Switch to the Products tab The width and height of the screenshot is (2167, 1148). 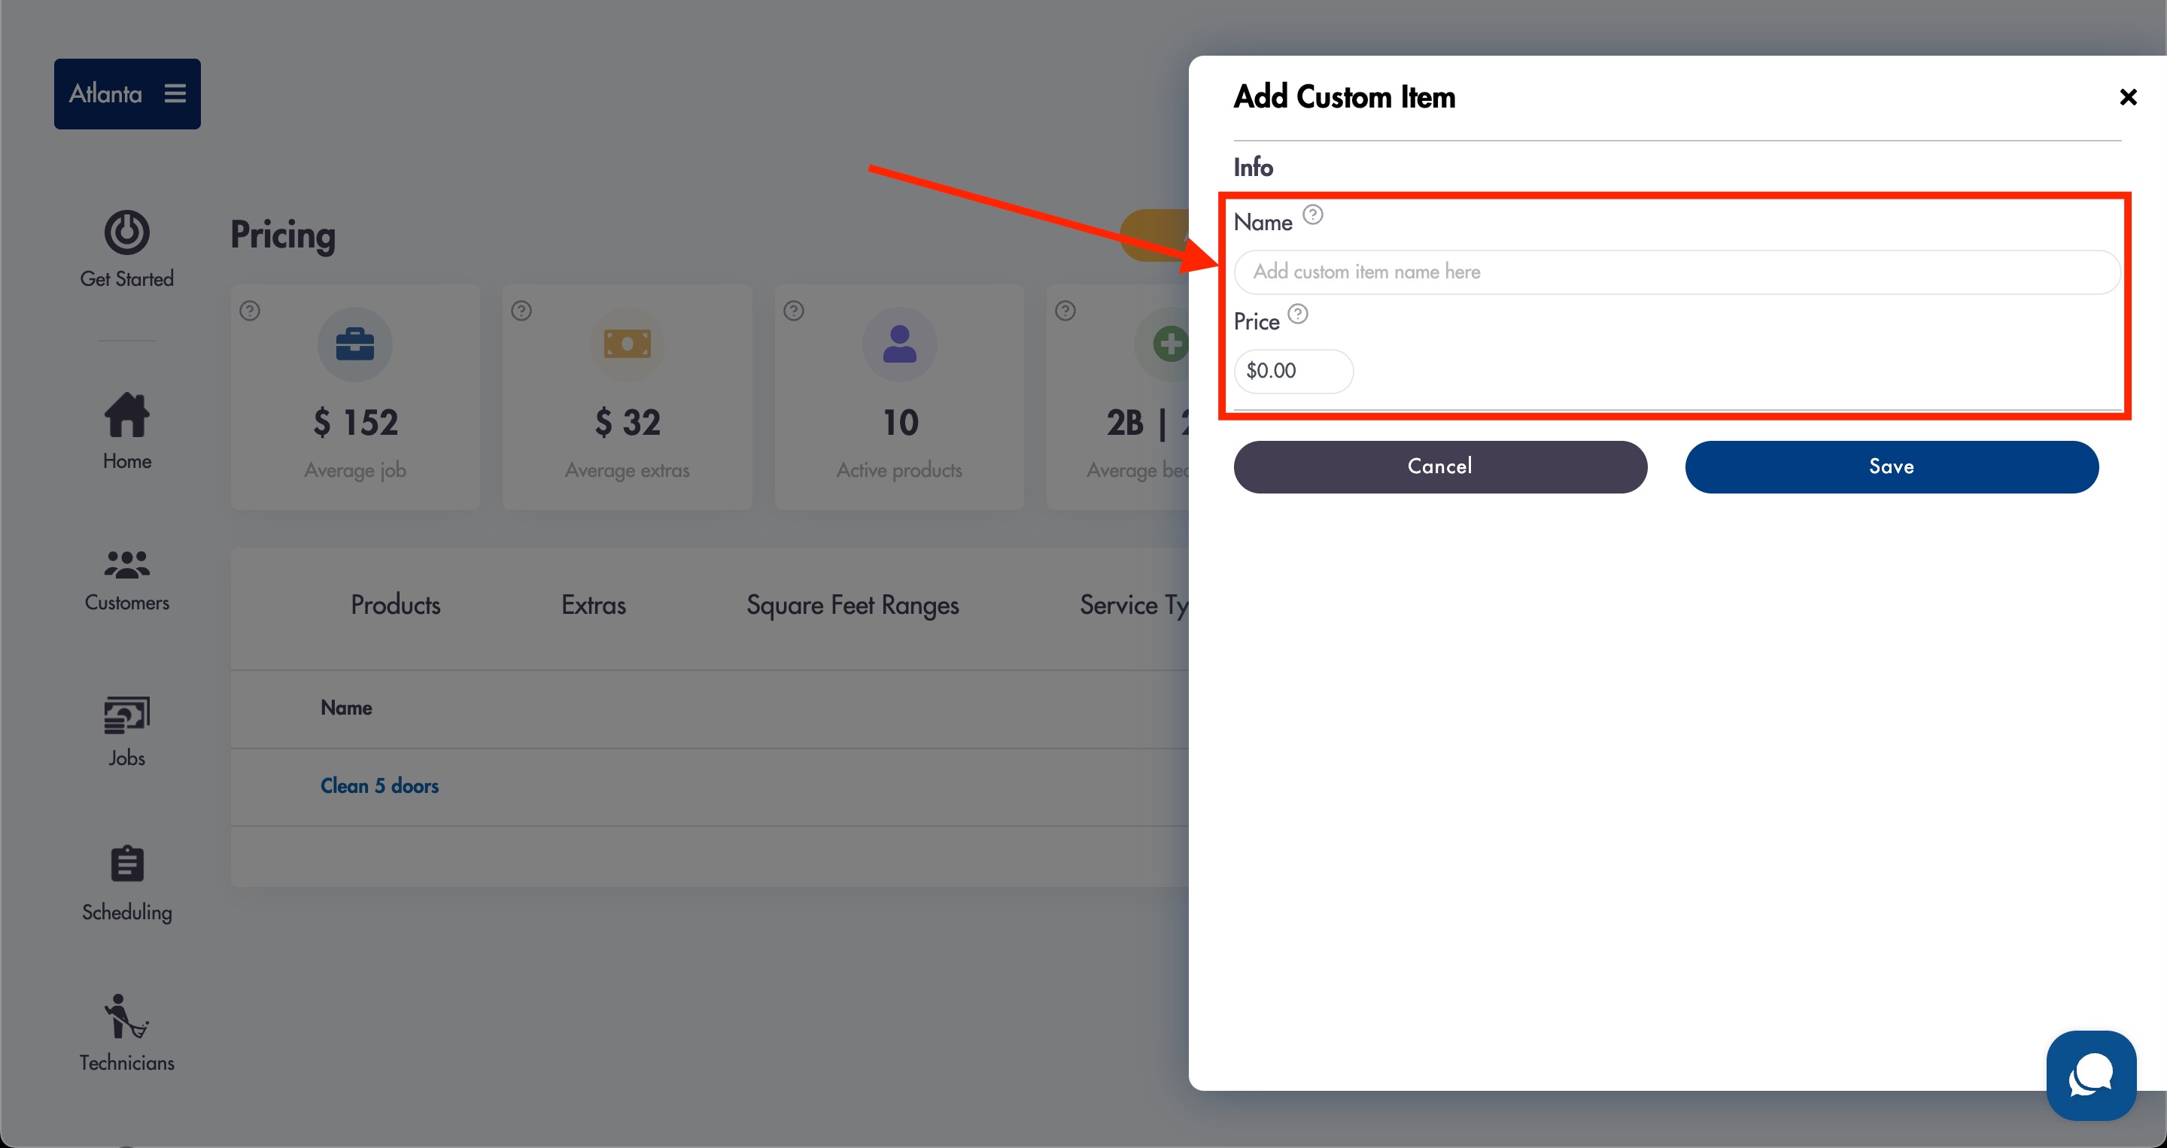pyautogui.click(x=395, y=605)
